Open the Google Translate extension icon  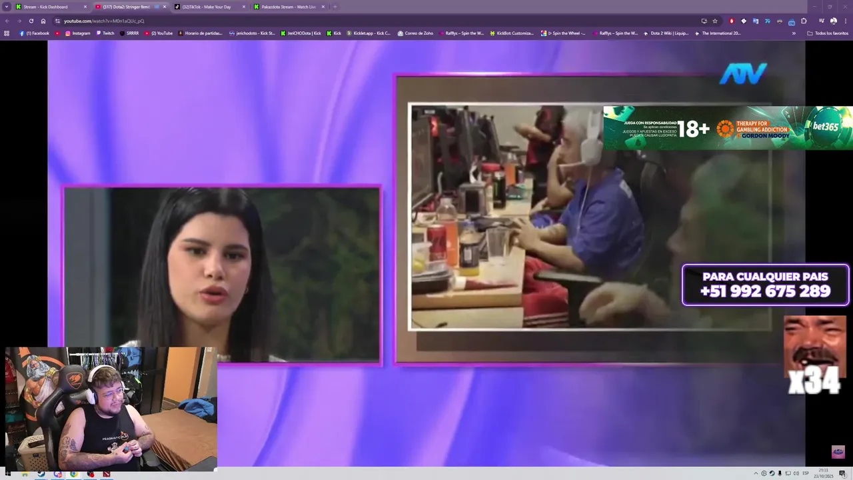click(756, 21)
